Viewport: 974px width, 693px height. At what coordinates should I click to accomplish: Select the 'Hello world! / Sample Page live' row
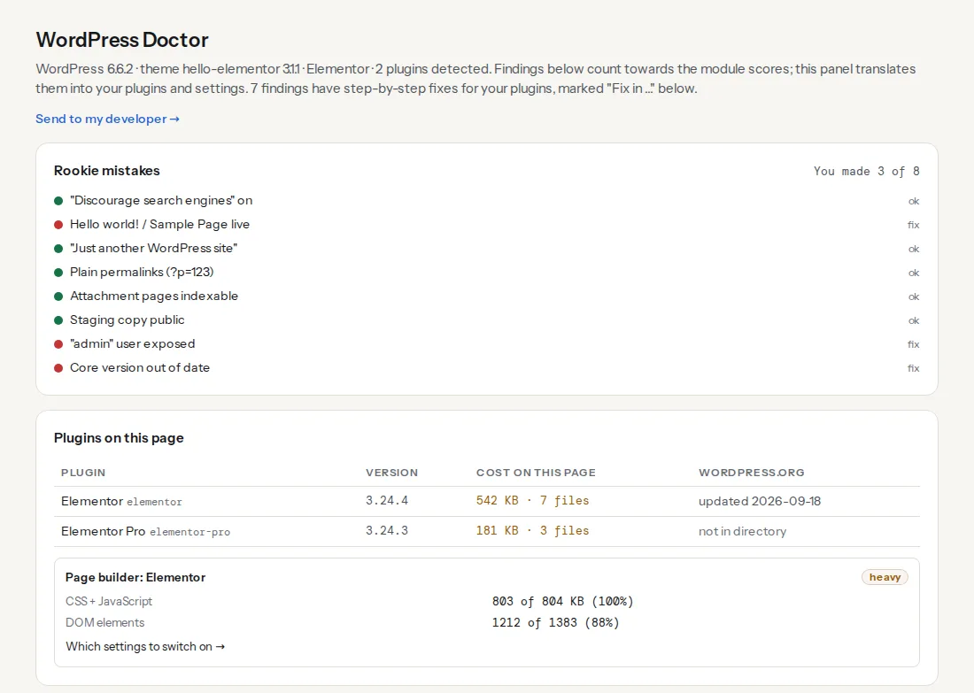point(486,224)
